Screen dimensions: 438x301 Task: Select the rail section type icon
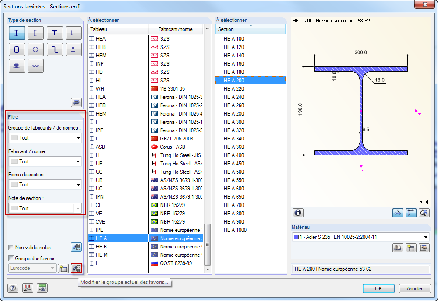(x=17, y=66)
